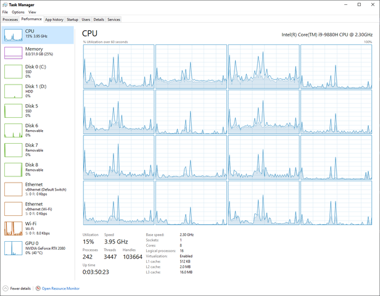This screenshot has height=296, width=380.
Task: Go to the Startup tab
Action: pyautogui.click(x=72, y=20)
